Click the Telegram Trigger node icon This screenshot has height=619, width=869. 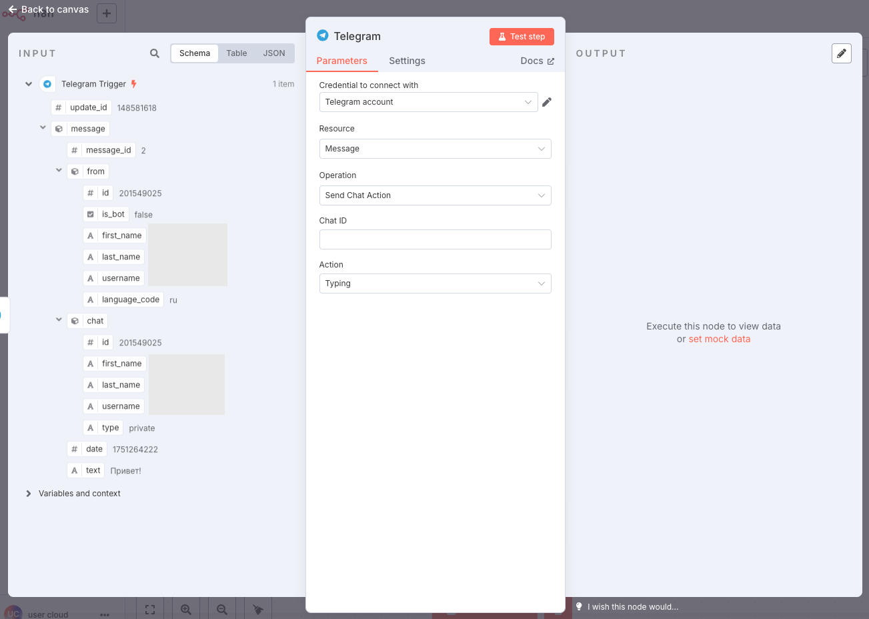tap(47, 84)
